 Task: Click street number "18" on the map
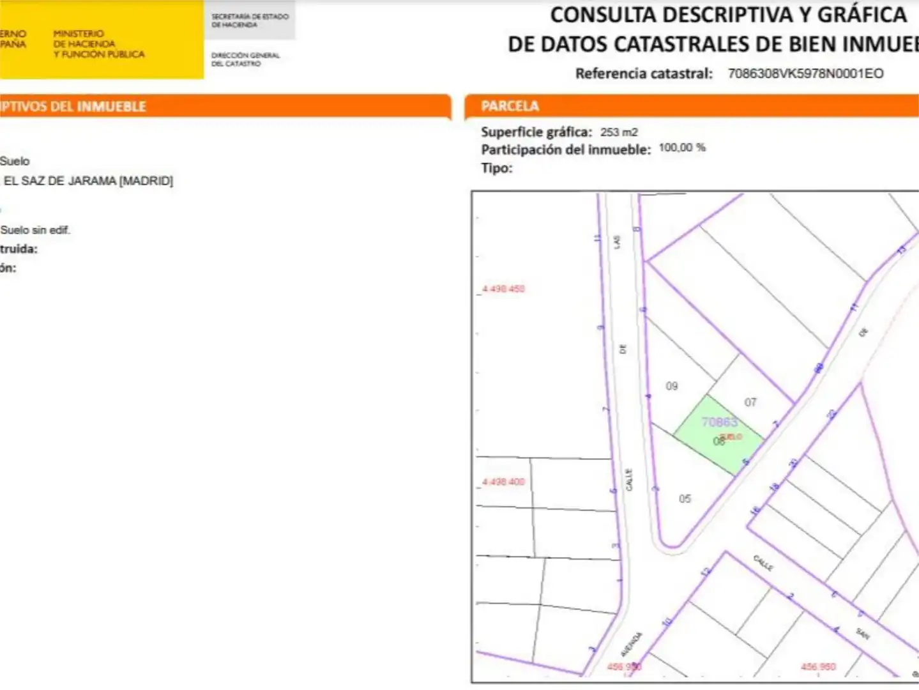point(775,487)
